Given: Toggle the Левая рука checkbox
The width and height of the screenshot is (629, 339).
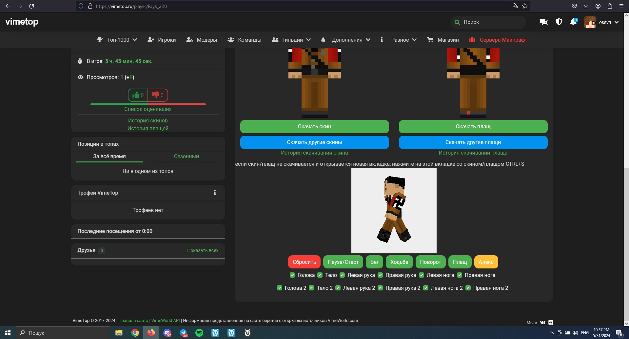Looking at the screenshot, I should coord(342,275).
